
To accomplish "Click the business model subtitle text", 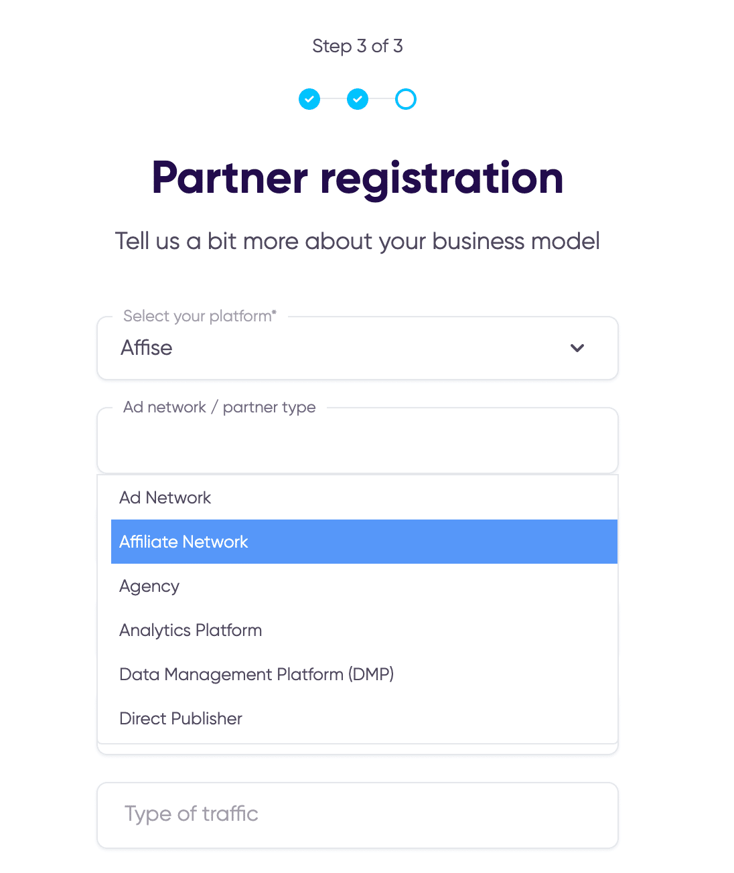I will pyautogui.click(x=358, y=241).
